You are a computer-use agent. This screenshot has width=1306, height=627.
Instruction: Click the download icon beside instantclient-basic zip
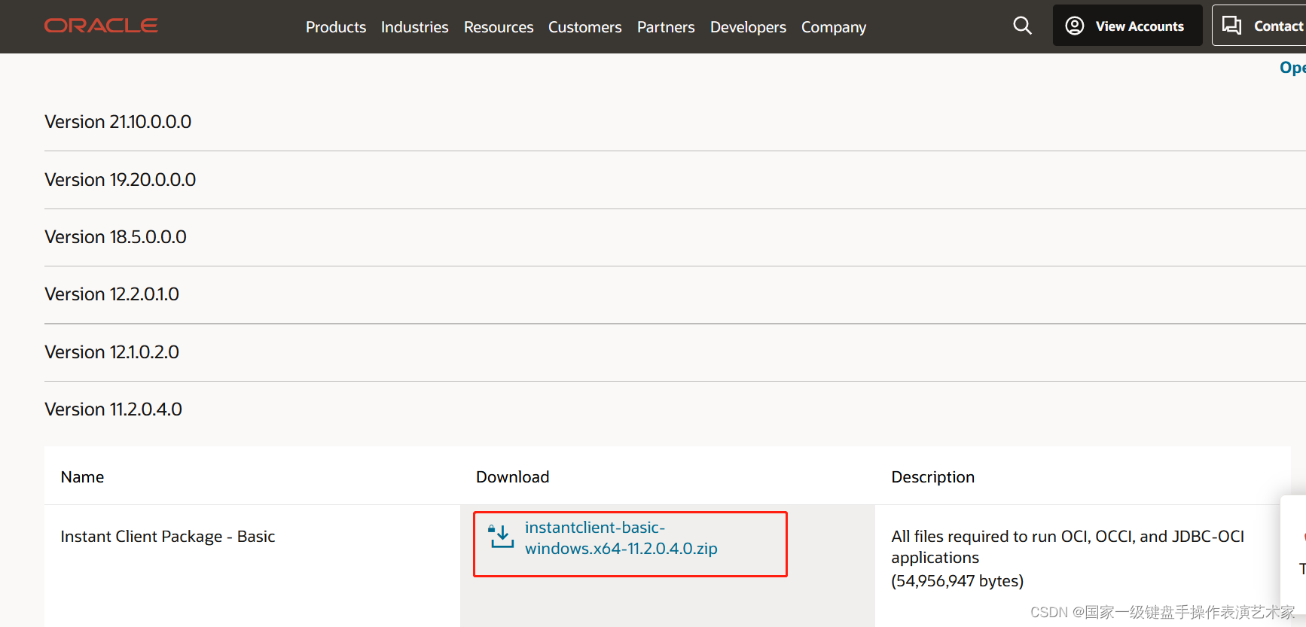click(x=502, y=537)
